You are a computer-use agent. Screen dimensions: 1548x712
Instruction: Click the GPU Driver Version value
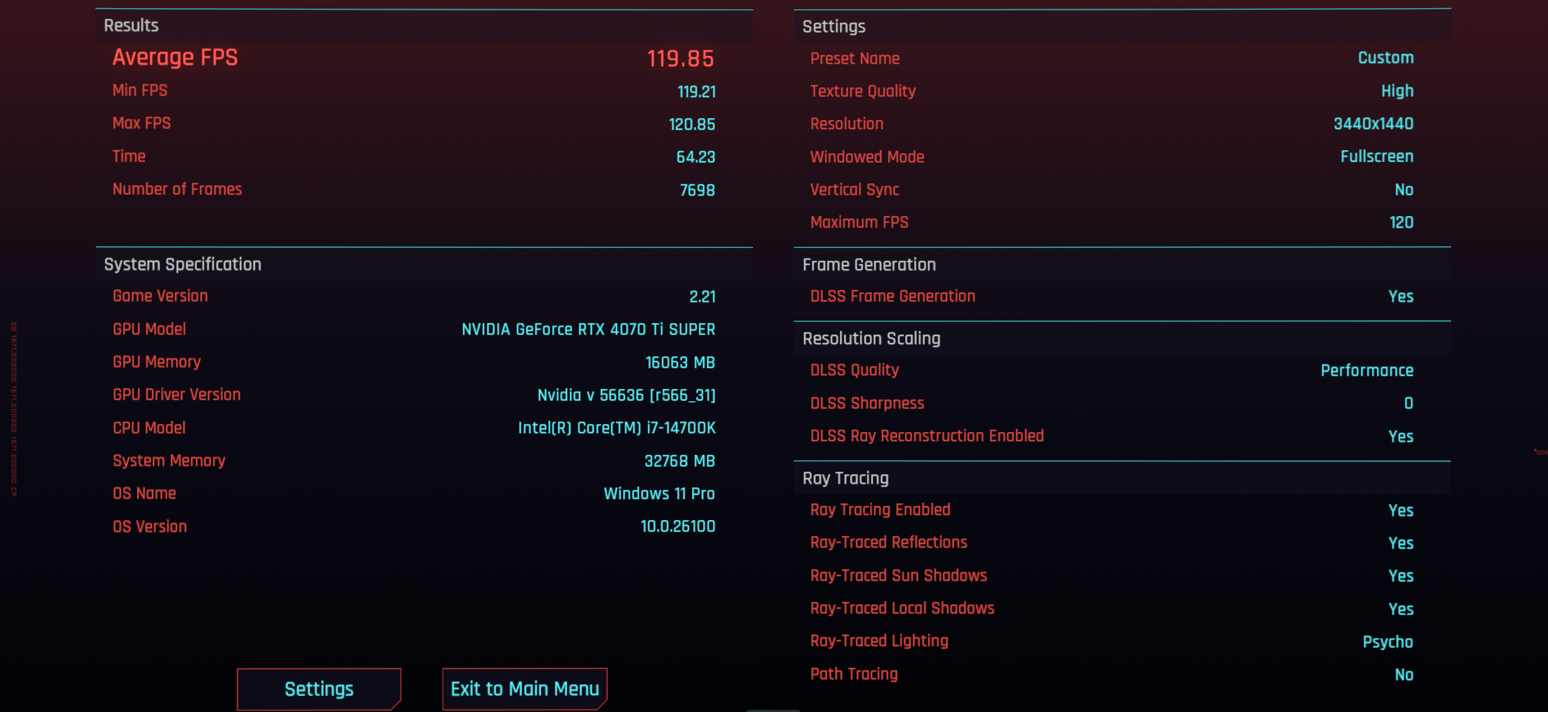coord(626,395)
